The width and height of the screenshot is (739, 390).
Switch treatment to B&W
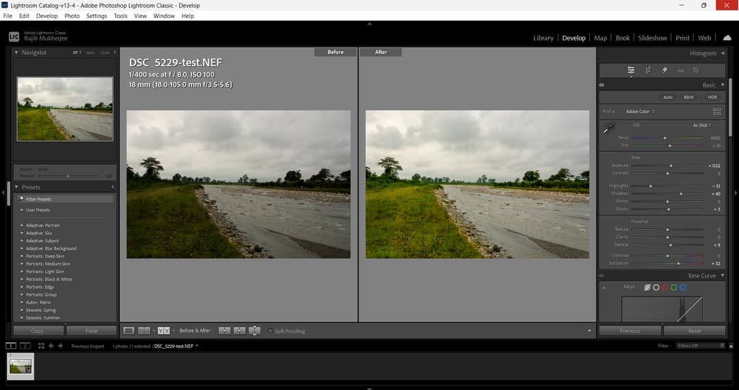tap(688, 97)
